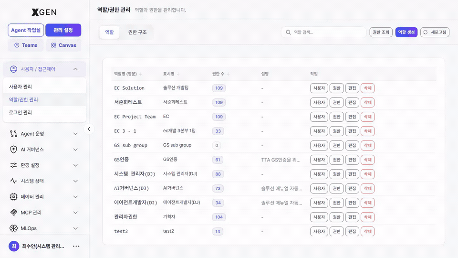Open 사용자 관리 menu item
Viewport: 458px width, 258px height.
pyautogui.click(x=44, y=86)
